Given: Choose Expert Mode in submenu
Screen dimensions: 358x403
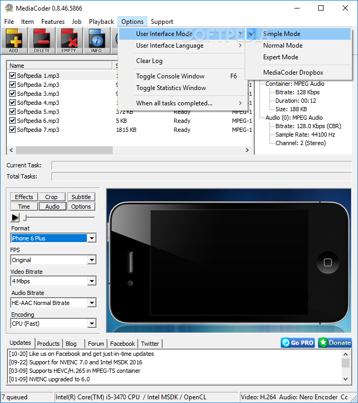Looking at the screenshot, I should 299,57.
